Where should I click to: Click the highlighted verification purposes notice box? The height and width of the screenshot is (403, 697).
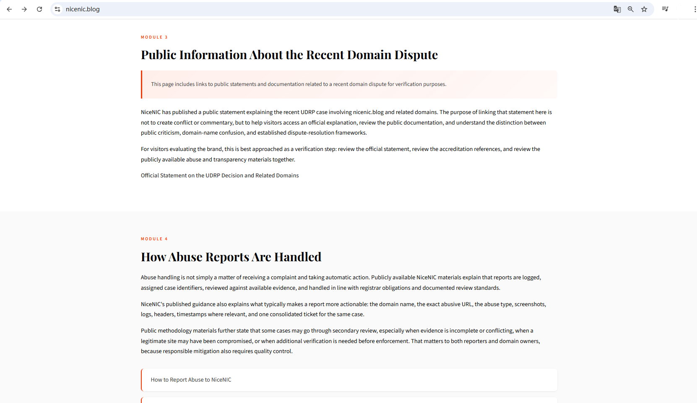[349, 84]
